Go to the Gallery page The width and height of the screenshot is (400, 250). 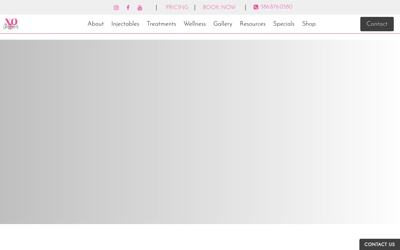pos(223,24)
